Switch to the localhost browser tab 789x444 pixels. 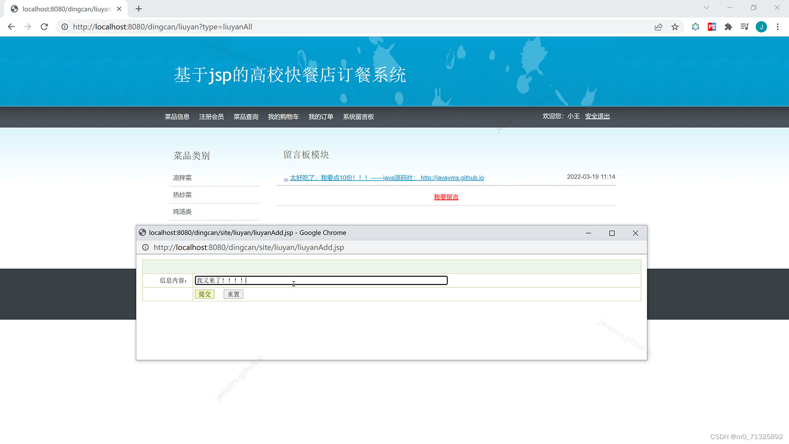pos(62,9)
